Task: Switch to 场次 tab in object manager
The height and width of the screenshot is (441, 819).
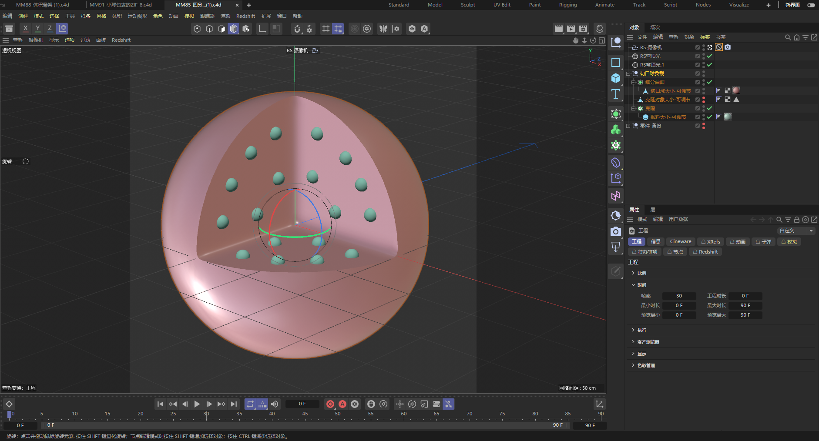Action: pos(655,27)
